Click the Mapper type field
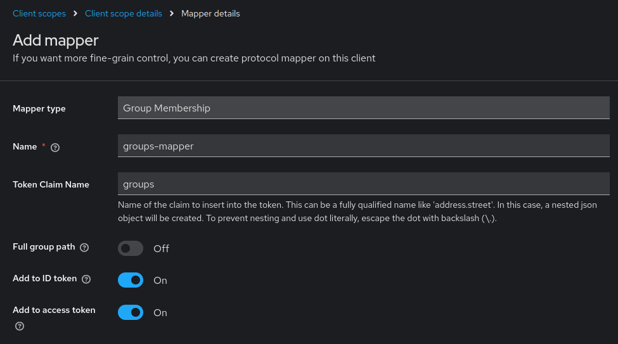Screen dimensions: 618x344 [363, 108]
